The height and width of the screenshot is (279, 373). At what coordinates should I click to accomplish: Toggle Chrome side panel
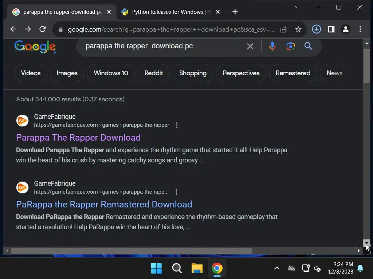tap(331, 29)
